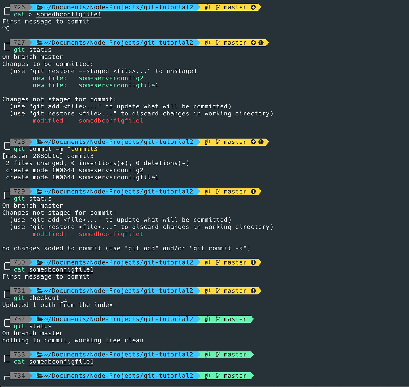Screen dimensions: 409x387
Task: Click the folder icon in prompt 730
Action: 40,262
